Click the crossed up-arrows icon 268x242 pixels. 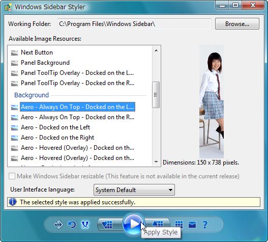click(85, 224)
